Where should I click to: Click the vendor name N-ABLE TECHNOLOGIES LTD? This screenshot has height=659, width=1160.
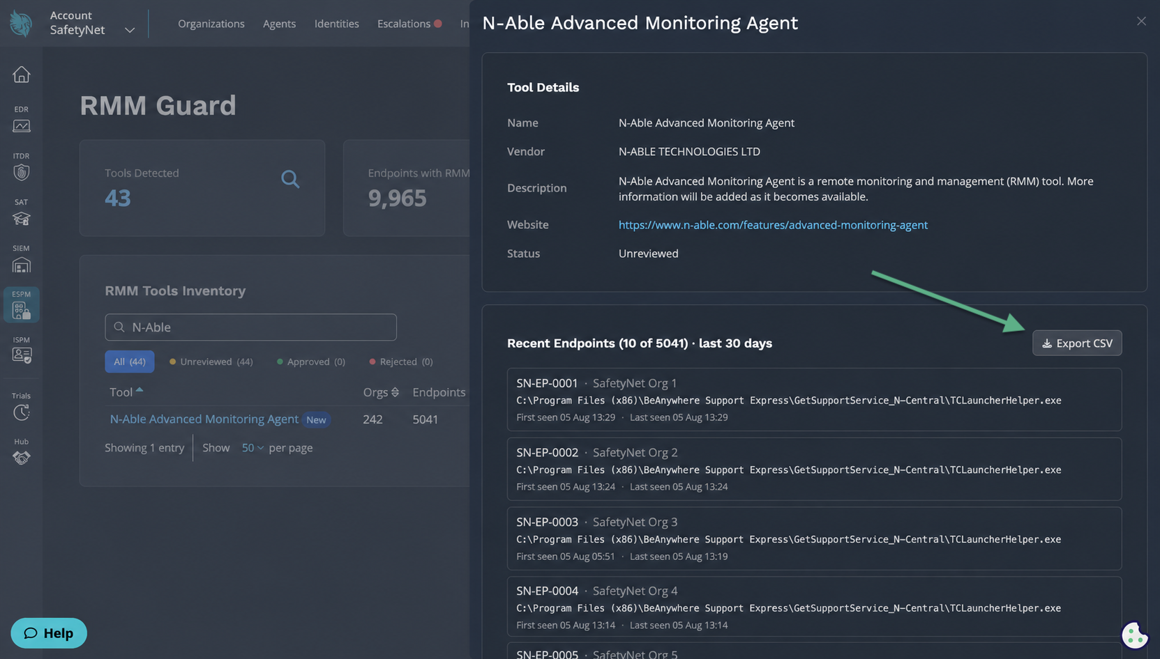[x=689, y=152]
